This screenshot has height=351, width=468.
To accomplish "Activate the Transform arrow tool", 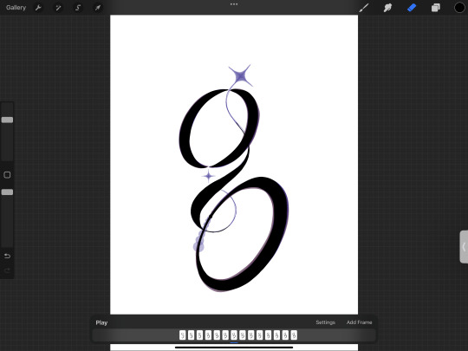I will (x=98, y=8).
